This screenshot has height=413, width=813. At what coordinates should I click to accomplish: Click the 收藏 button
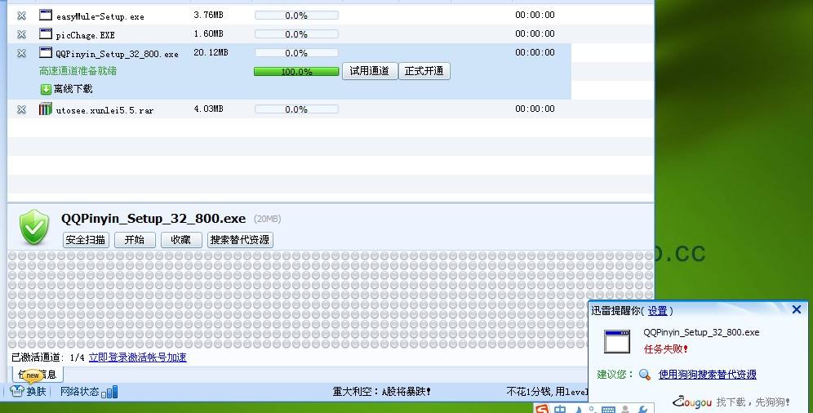click(x=181, y=240)
